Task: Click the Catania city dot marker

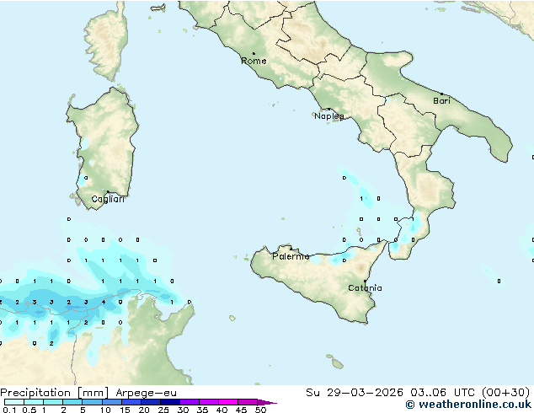Action: click(365, 282)
